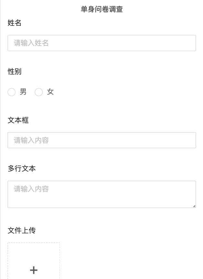Click the 请输入内容 placeholder in the multiline area
203x279 pixels.
click(31, 189)
